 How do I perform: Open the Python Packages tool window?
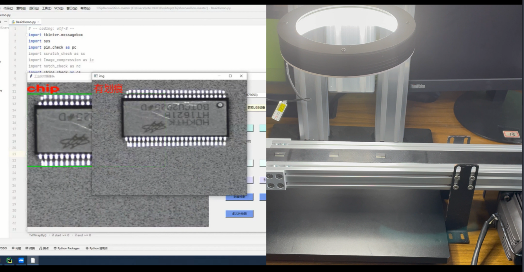coord(66,249)
